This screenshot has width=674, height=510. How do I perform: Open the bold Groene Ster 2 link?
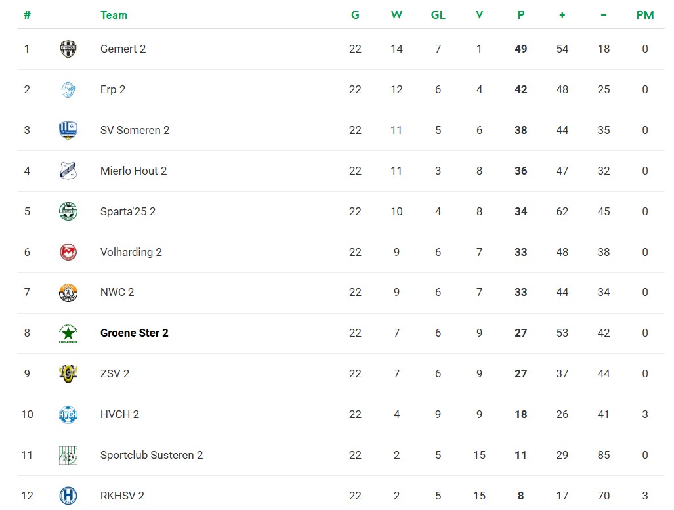tap(134, 333)
